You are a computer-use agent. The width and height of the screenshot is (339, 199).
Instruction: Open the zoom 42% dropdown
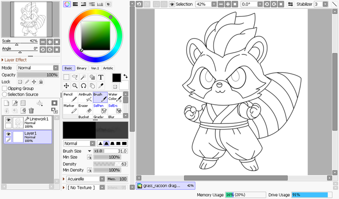(x=214, y=4)
